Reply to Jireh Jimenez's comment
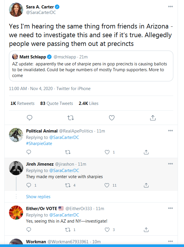 pyautogui.click(x=29, y=185)
